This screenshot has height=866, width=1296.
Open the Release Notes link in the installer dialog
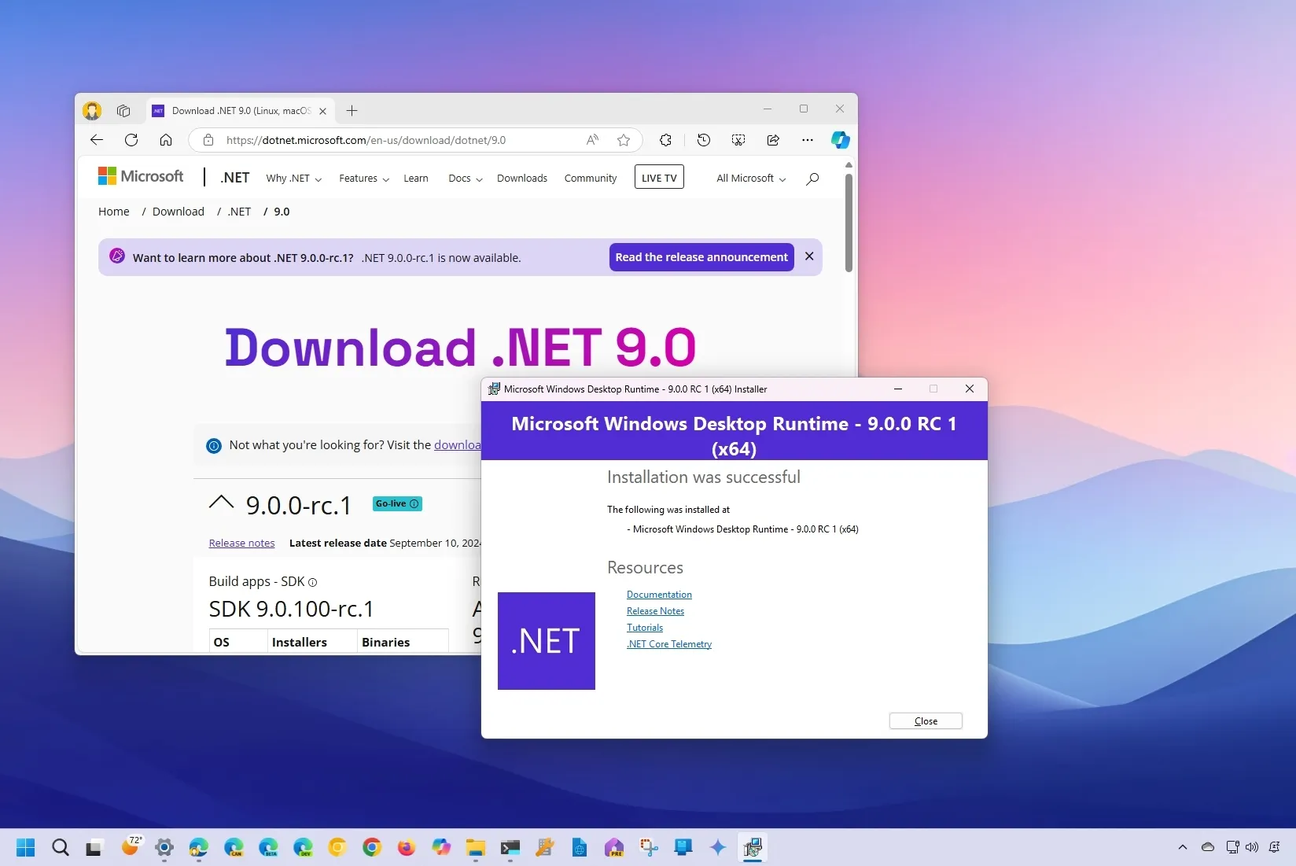[x=655, y=610]
